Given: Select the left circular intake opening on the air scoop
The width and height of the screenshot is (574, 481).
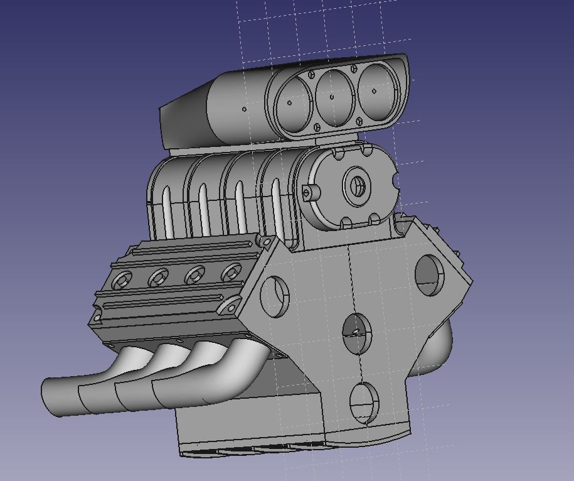Looking at the screenshot, I should click(x=293, y=105).
